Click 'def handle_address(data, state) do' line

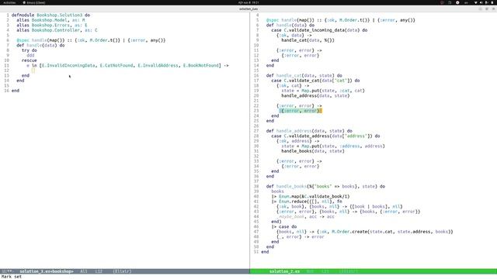pyautogui.click(x=309, y=131)
